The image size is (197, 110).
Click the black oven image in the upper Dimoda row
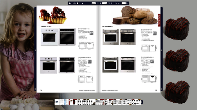click(x=67, y=37)
